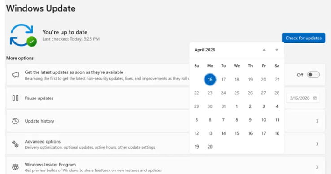This screenshot has height=174, width=331.
Task: Click the April 2026 calendar header
Action: pos(205,50)
